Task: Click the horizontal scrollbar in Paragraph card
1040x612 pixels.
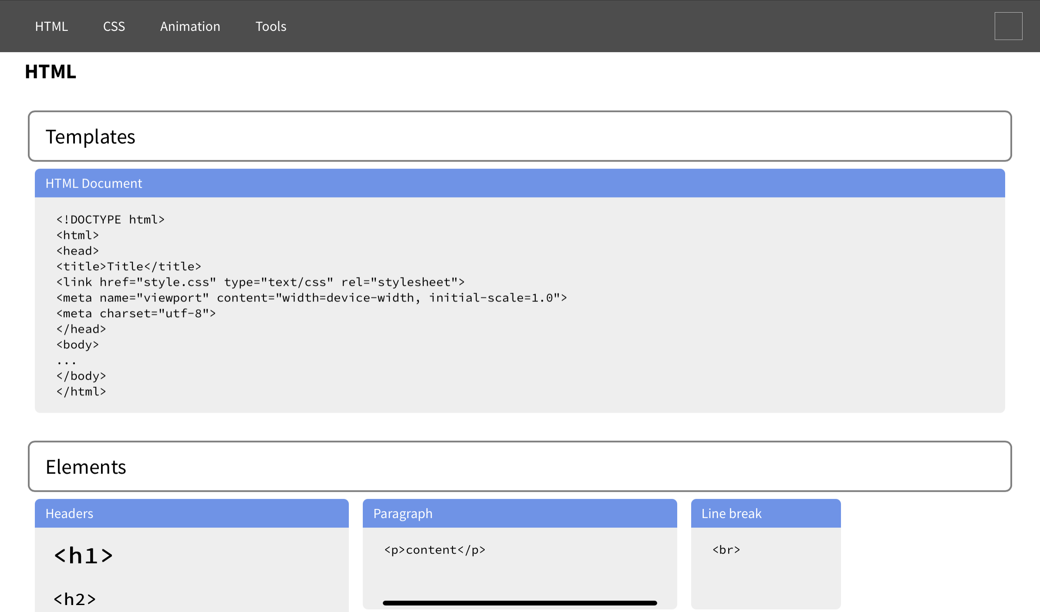Action: pos(520,603)
